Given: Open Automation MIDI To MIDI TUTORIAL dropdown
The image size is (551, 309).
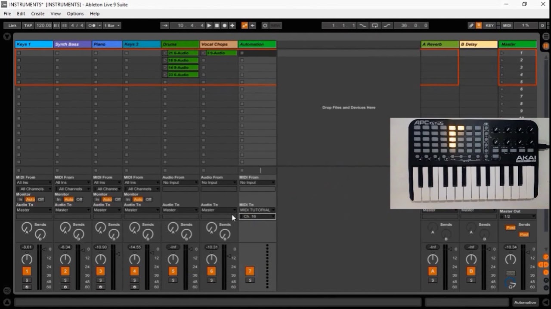Looking at the screenshot, I should tap(257, 210).
